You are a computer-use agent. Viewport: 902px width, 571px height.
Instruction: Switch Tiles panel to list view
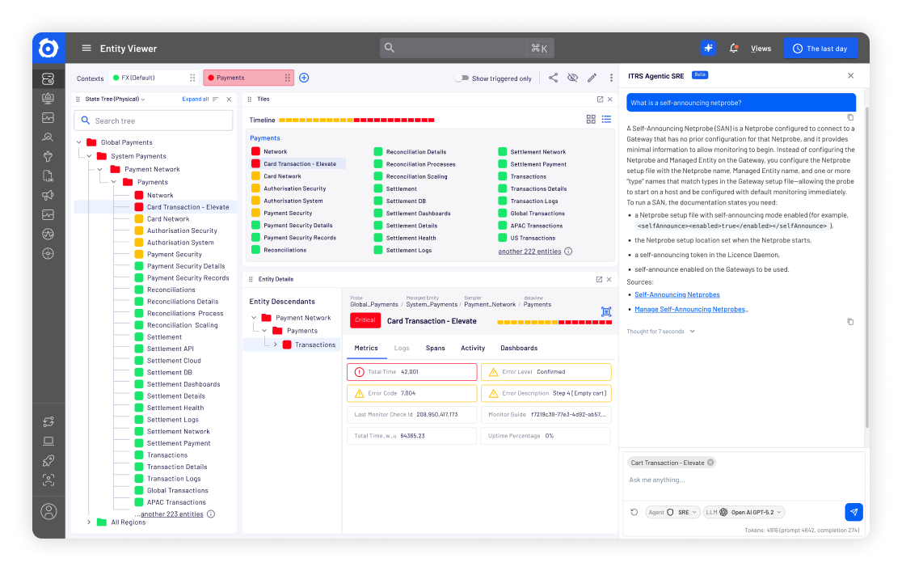tap(606, 120)
